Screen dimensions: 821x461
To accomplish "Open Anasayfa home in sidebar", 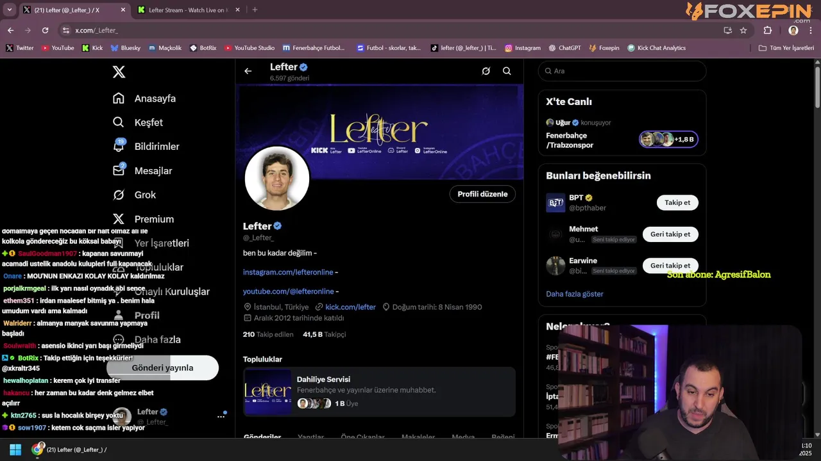I will pyautogui.click(x=144, y=99).
